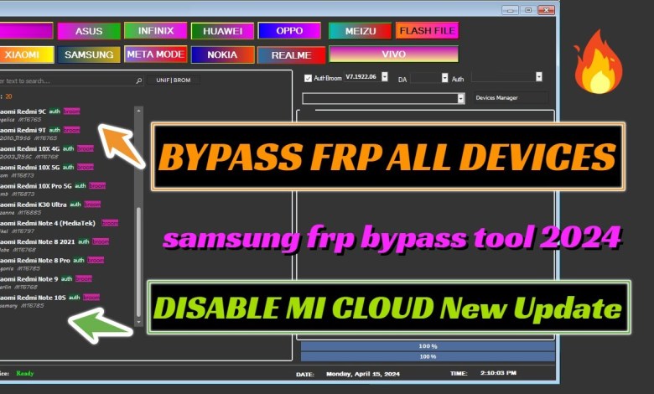Select the REALME brand button
The width and height of the screenshot is (654, 394).
coord(292,55)
